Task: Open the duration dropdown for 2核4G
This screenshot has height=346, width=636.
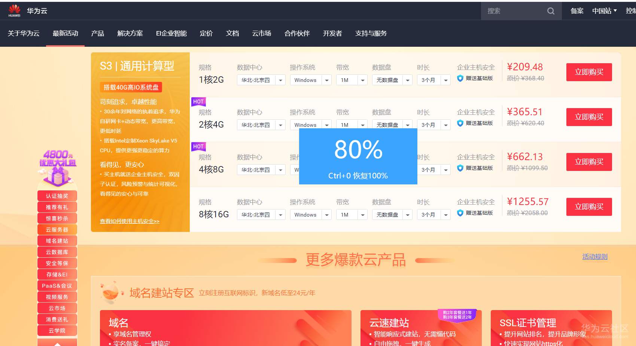Action: coord(433,125)
